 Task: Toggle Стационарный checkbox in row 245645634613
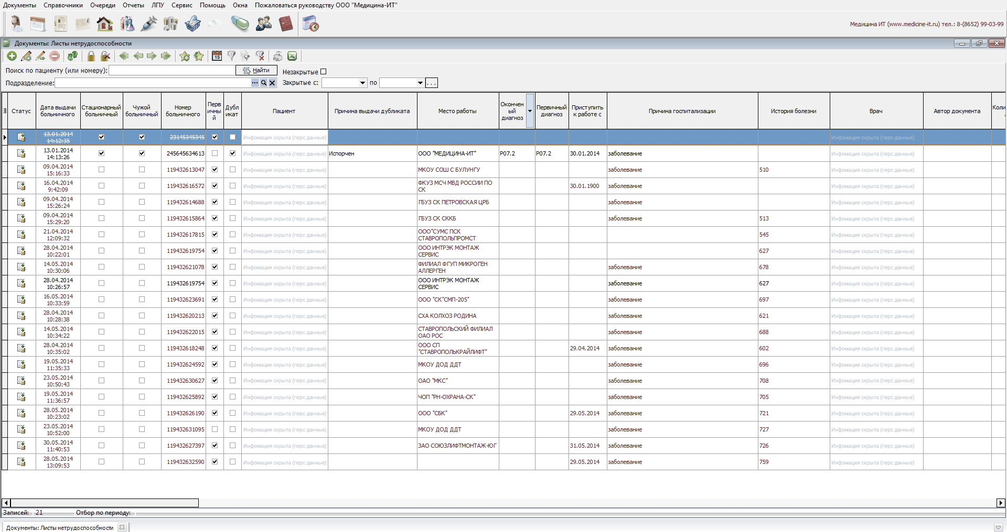[x=101, y=153]
